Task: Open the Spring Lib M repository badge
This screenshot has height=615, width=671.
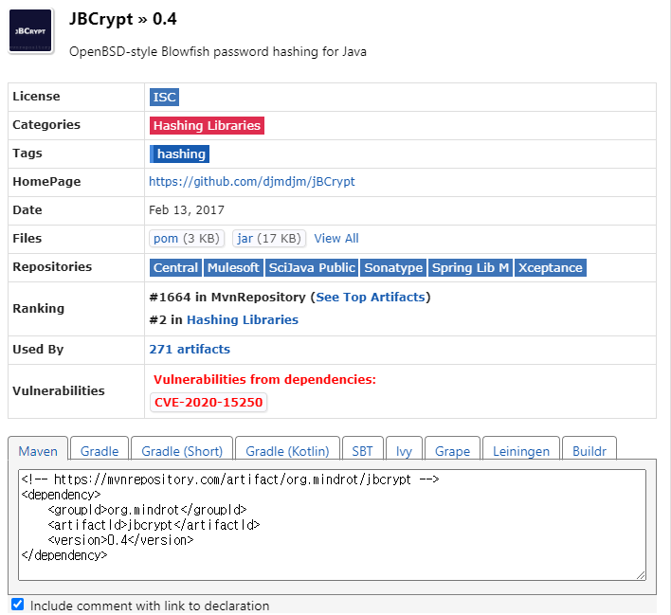Action: (x=470, y=268)
